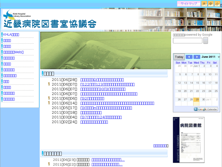Open the link in the 2011-06-22 row
This screenshot has width=222, height=167.
[x=107, y=165]
